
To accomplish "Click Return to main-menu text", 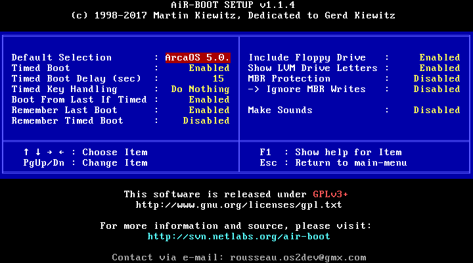I will tap(351, 163).
